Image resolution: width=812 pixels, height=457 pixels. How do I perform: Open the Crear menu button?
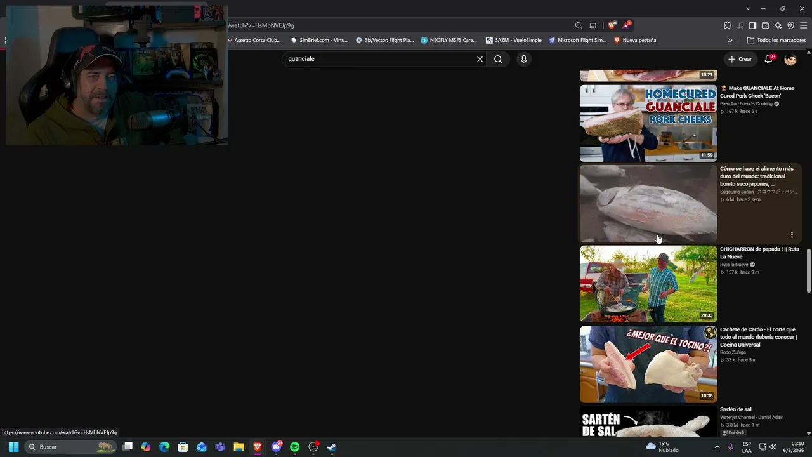pyautogui.click(x=740, y=59)
